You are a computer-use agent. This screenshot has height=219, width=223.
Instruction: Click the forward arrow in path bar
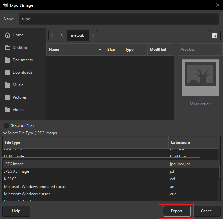(93, 36)
